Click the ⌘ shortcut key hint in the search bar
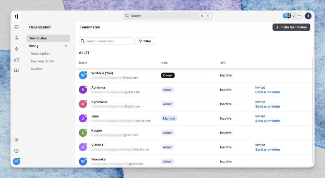Viewport: 325px width, 178px height. 202,16
